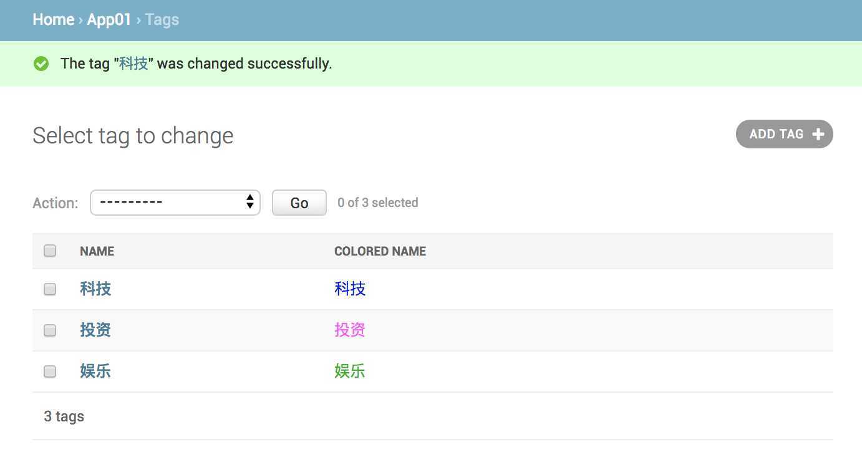The width and height of the screenshot is (862, 475).
Task: Click the 'Action:' label
Action: pyautogui.click(x=56, y=203)
